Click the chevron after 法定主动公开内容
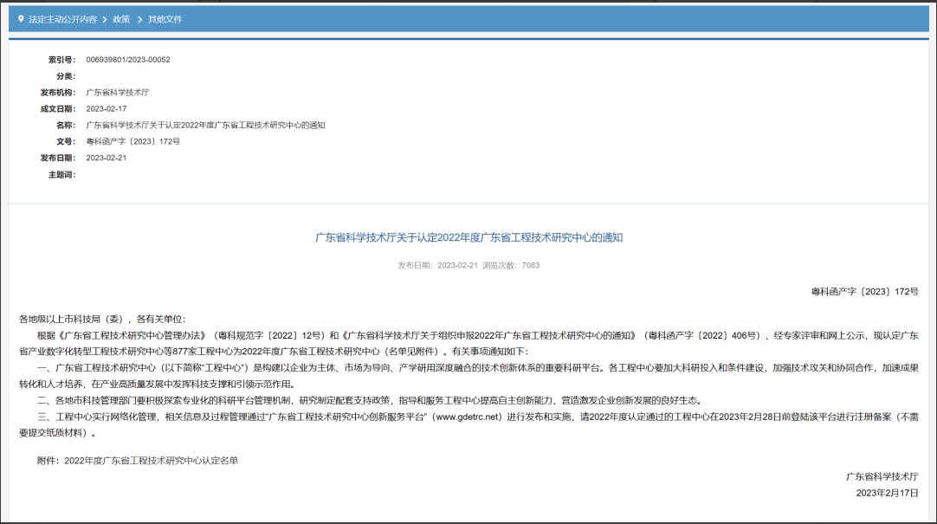Screen dimensions: 937x524 click(105, 18)
